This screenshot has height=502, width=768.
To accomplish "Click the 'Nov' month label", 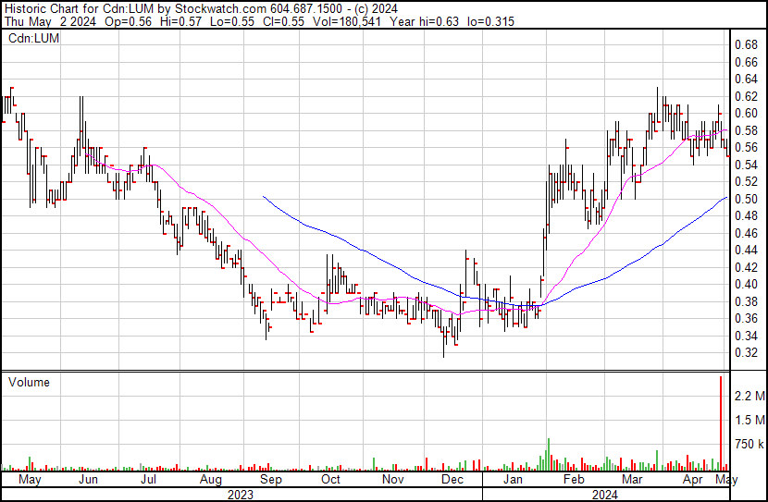I will tap(393, 480).
